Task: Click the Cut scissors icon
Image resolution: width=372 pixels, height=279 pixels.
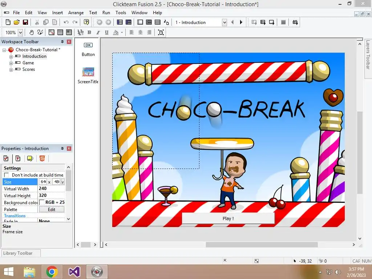Action: [x=37, y=22]
